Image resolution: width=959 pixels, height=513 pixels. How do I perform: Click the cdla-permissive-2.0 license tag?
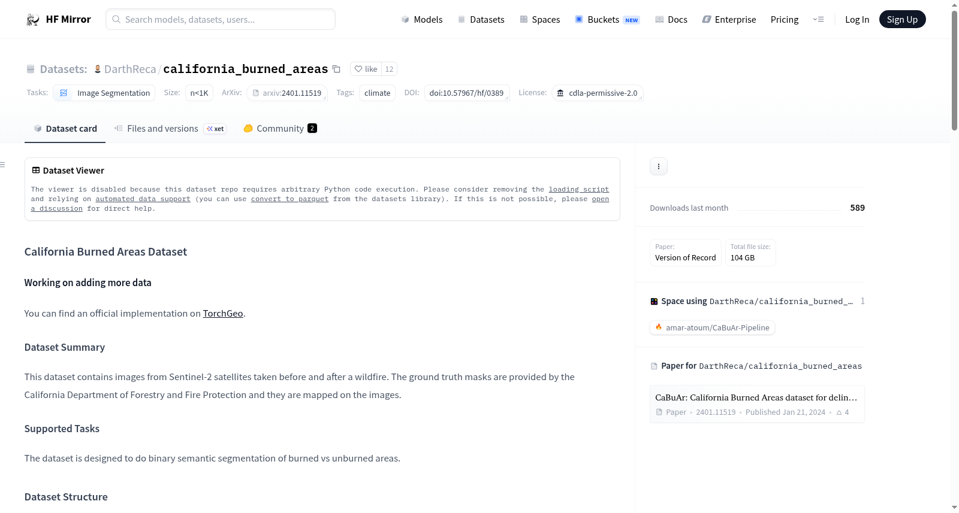coord(597,93)
